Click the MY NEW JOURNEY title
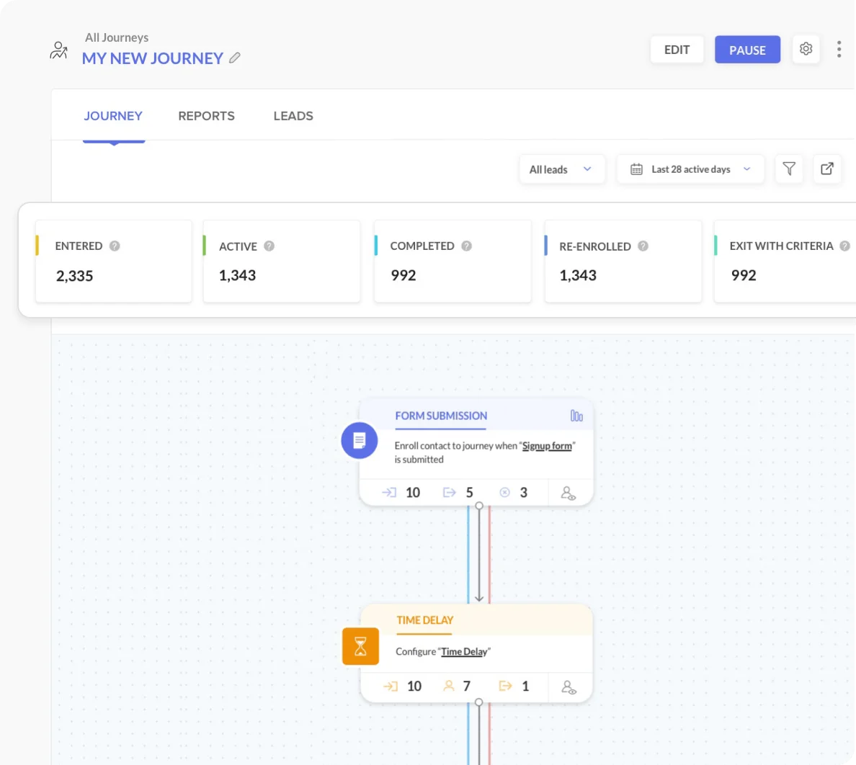The height and width of the screenshot is (765, 856). (x=153, y=58)
